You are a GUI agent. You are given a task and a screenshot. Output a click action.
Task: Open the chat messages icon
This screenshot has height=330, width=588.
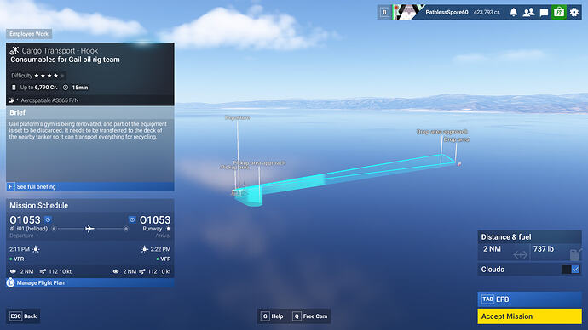[544, 13]
